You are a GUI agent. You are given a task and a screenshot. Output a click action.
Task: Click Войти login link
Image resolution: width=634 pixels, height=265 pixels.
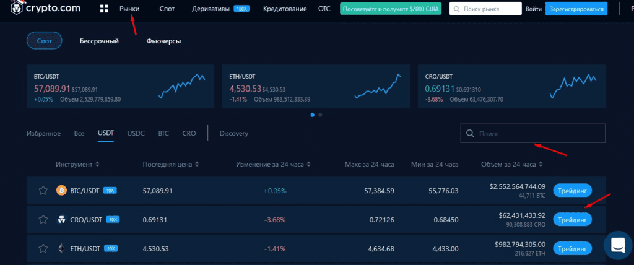coord(534,9)
